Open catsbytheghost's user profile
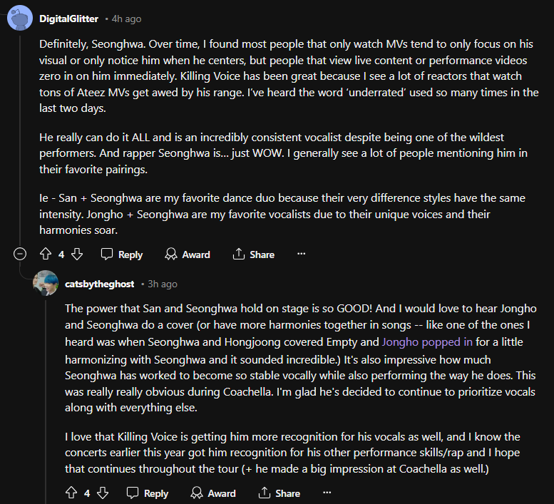 tap(99, 284)
